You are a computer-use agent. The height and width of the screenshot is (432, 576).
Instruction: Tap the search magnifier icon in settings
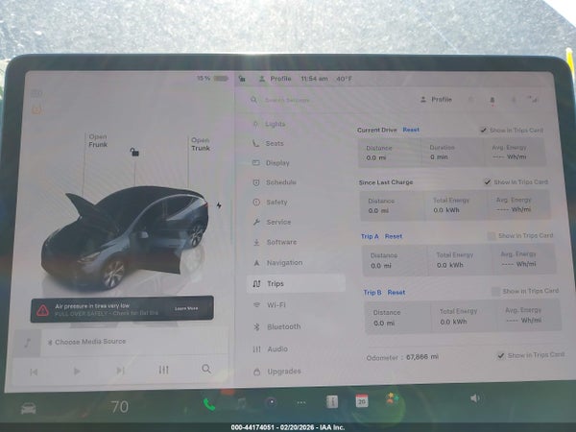[253, 100]
